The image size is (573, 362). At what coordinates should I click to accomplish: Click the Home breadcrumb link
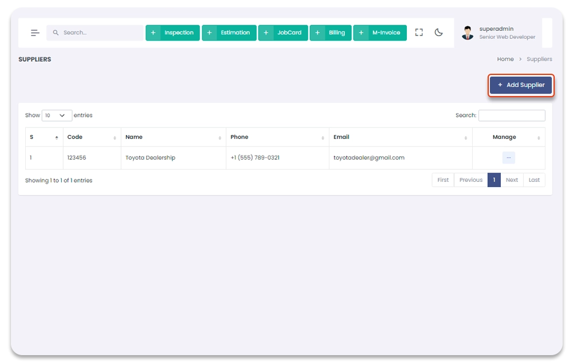pos(505,59)
